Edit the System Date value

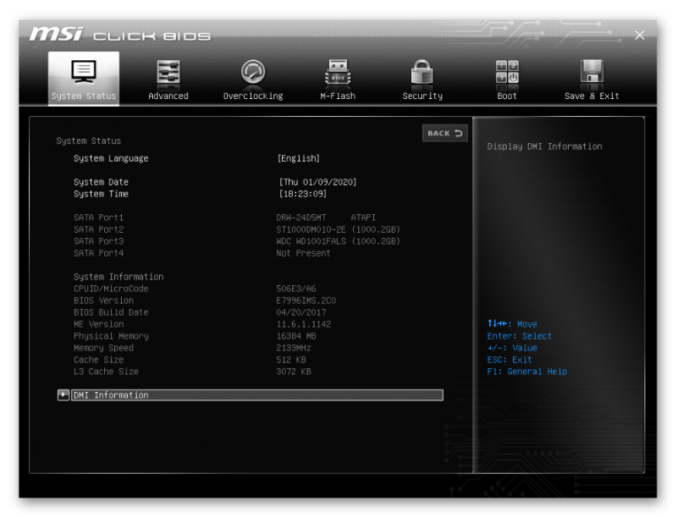(318, 182)
